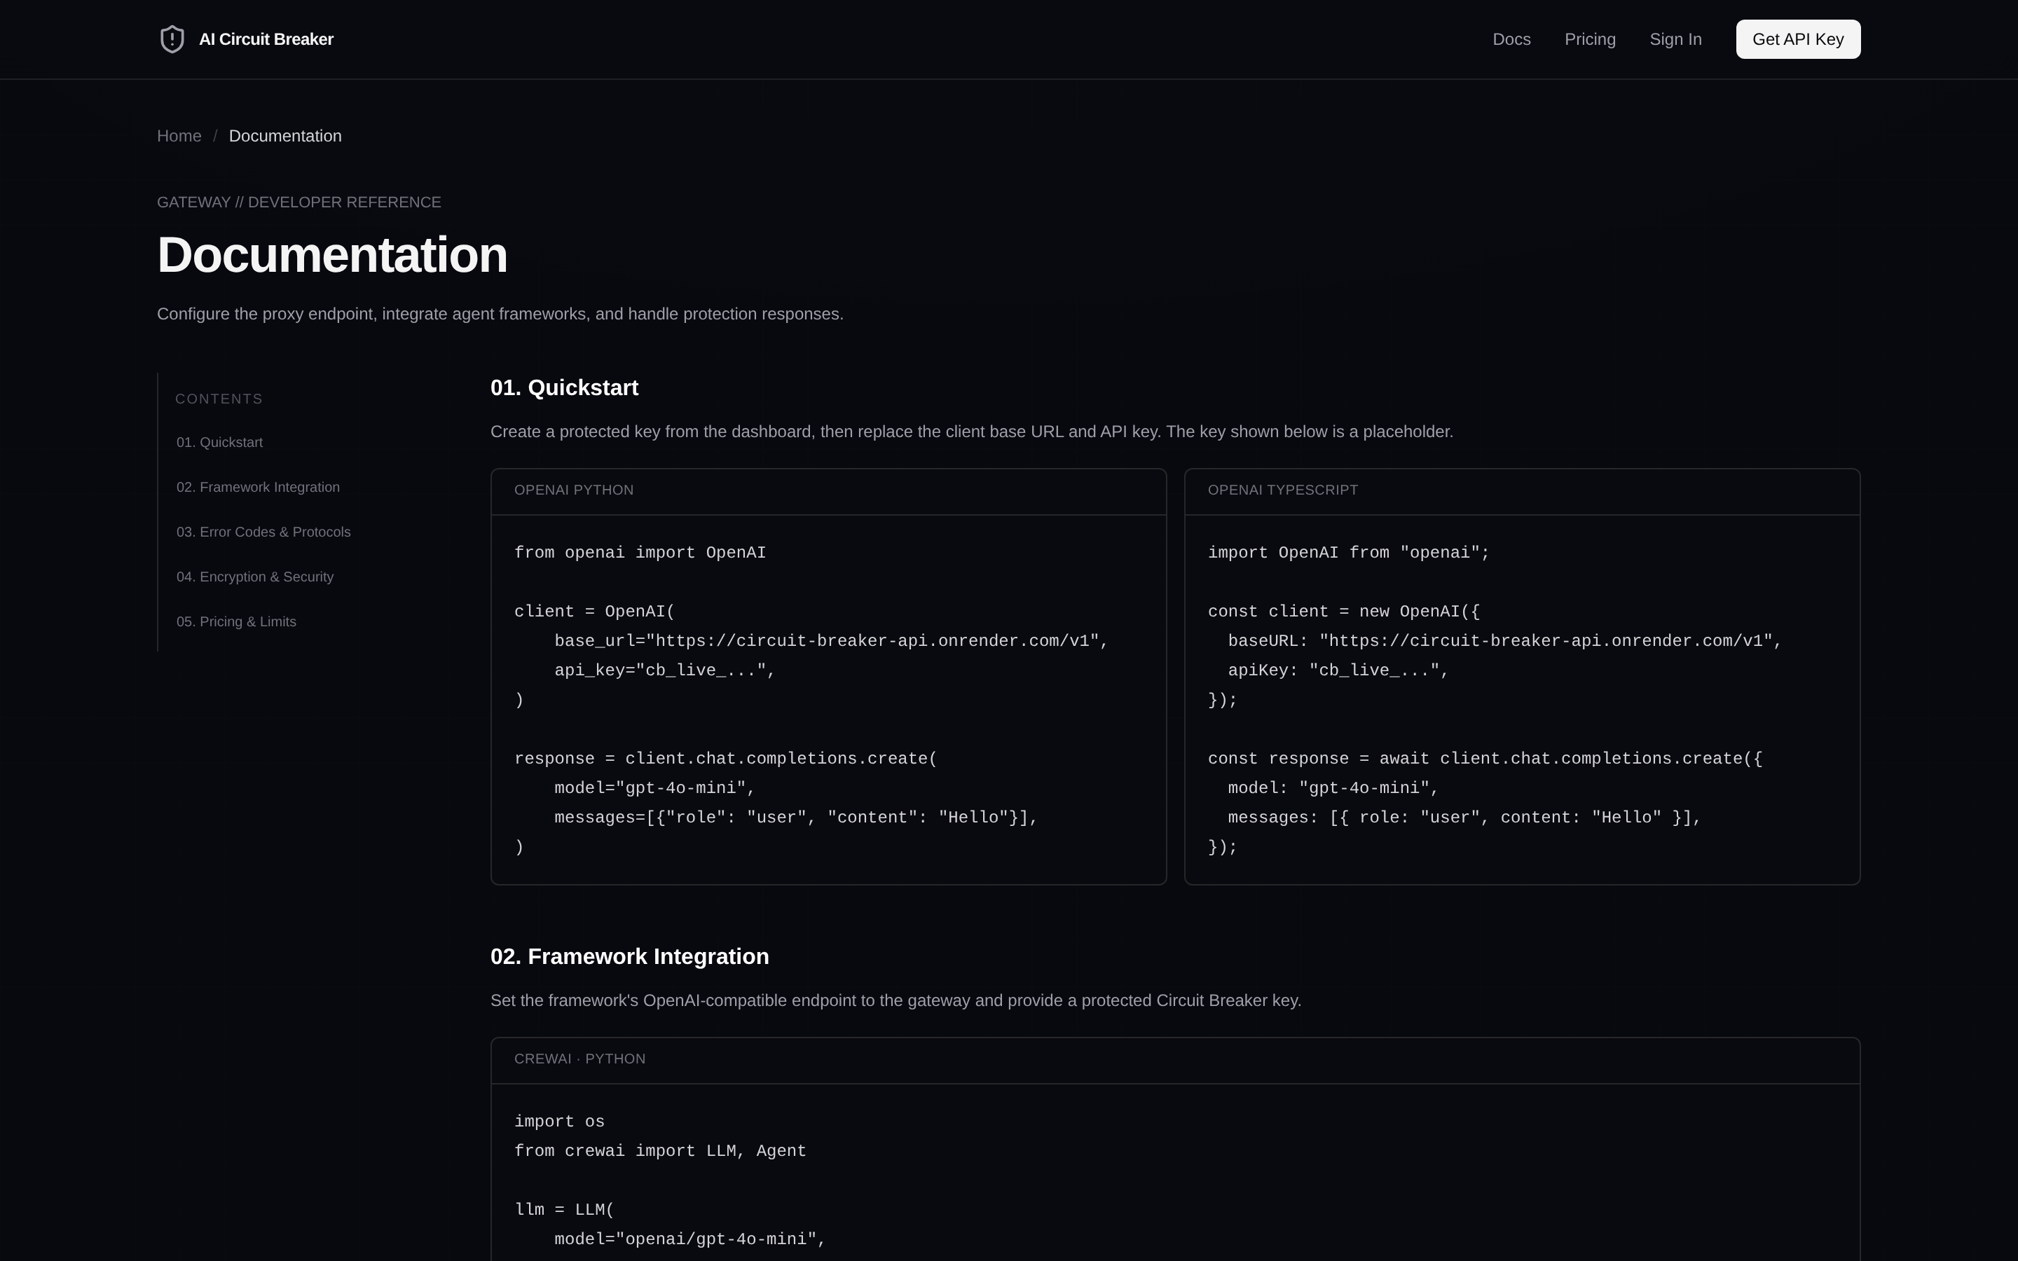Click the AI Circuit Breaker brand name

tap(266, 39)
